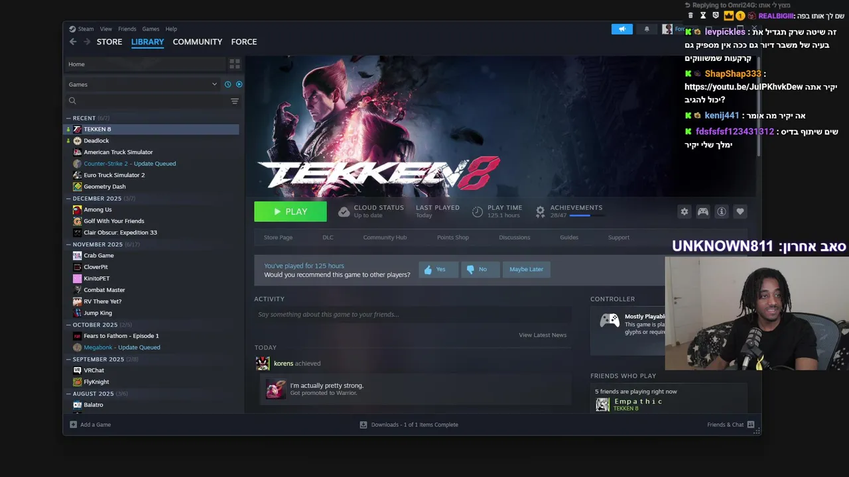Open controller settings icon
This screenshot has height=477, width=849.
pyautogui.click(x=703, y=211)
